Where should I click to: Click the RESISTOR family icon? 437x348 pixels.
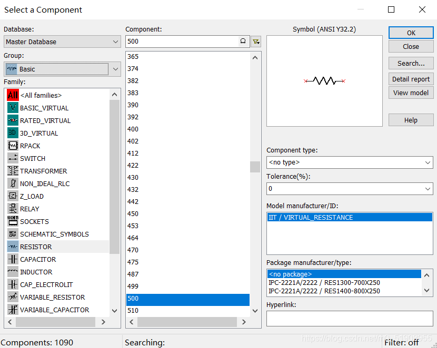pos(13,247)
